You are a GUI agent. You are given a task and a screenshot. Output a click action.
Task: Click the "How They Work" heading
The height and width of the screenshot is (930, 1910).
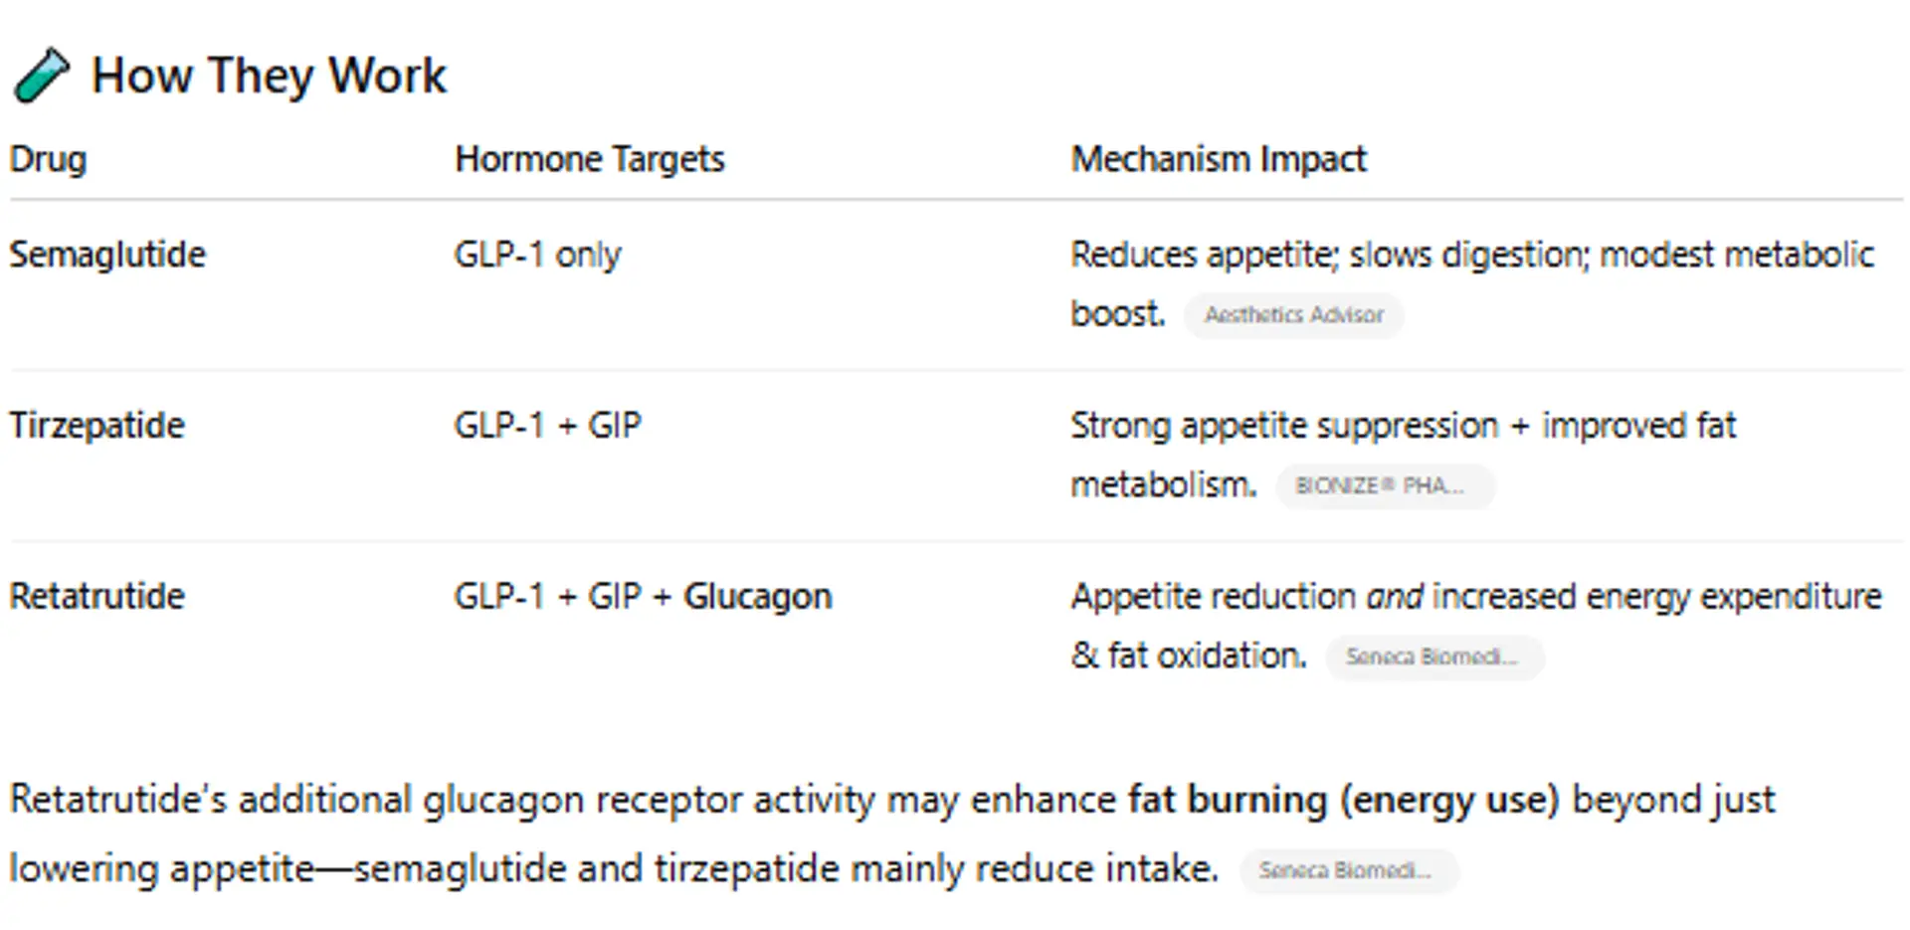269,76
